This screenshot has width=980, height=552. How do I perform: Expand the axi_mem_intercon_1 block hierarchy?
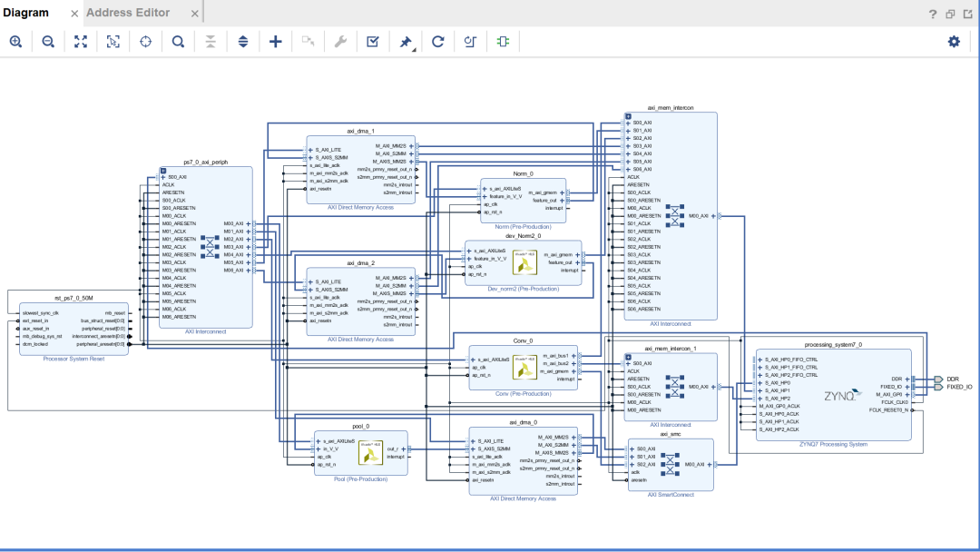click(628, 356)
